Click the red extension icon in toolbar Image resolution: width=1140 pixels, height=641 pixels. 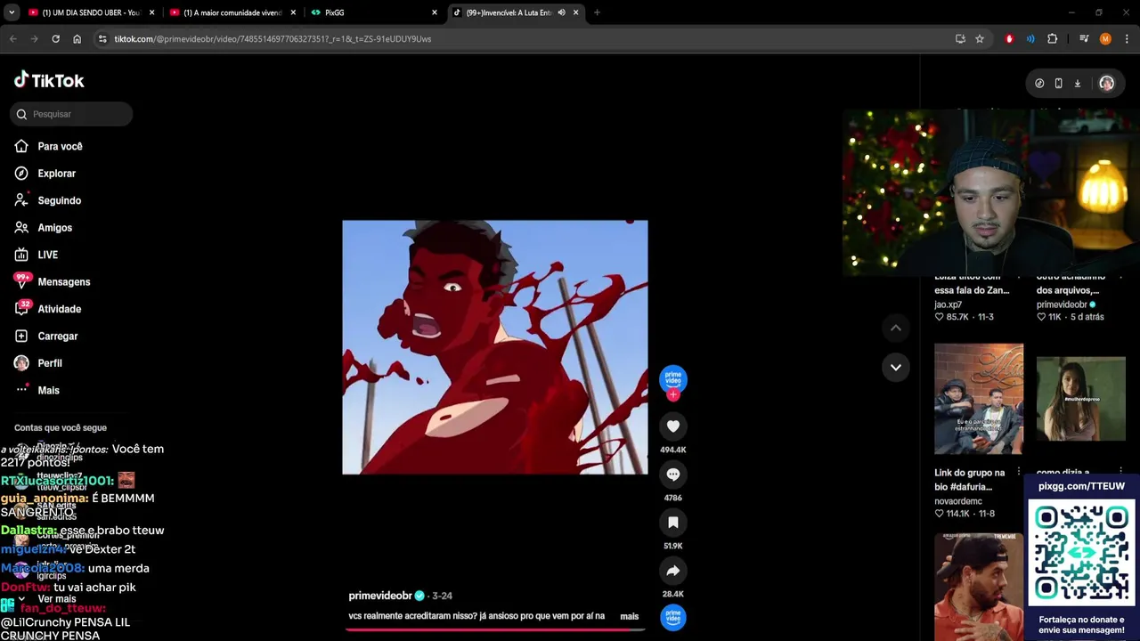(x=1009, y=39)
